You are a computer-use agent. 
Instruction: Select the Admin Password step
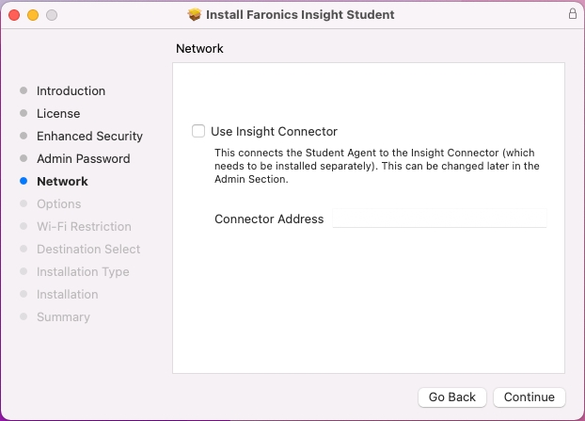83,159
